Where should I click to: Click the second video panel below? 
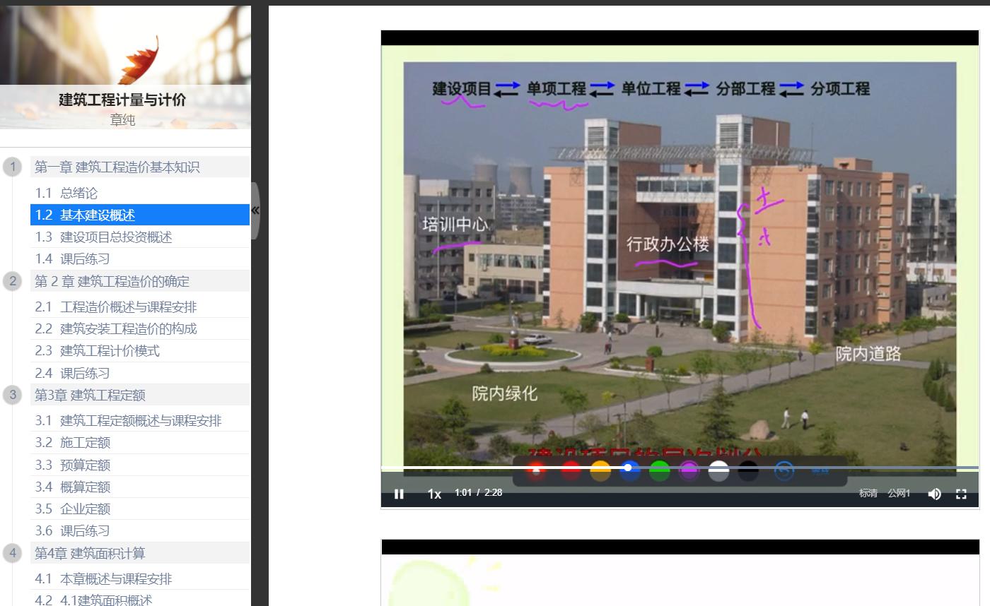pyautogui.click(x=680, y=572)
